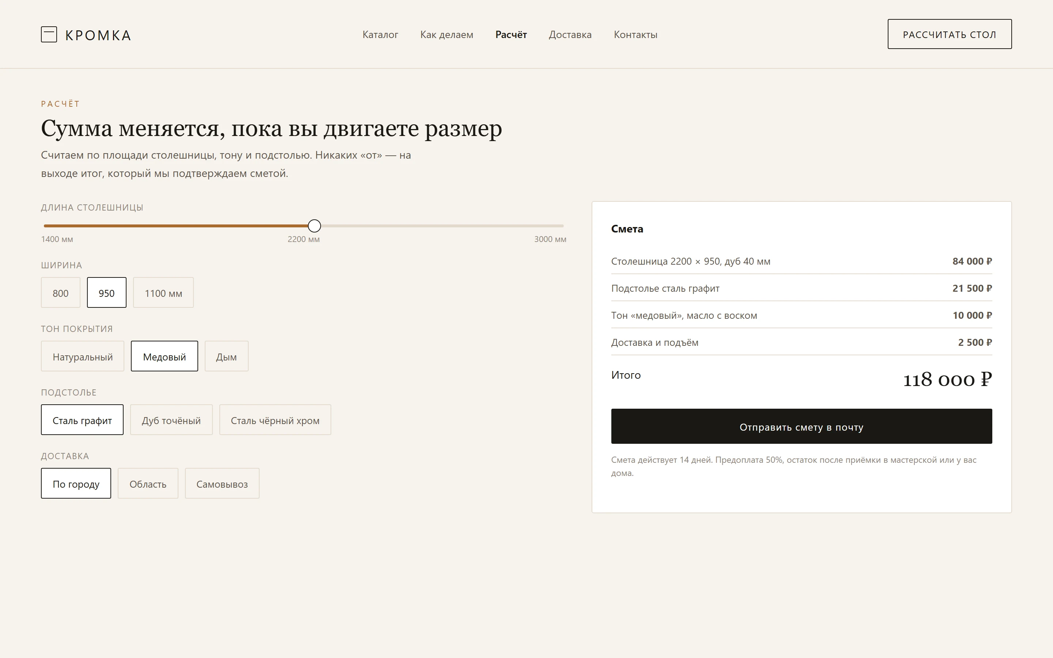Click the Кромка logo icon
The height and width of the screenshot is (658, 1053).
click(x=49, y=34)
